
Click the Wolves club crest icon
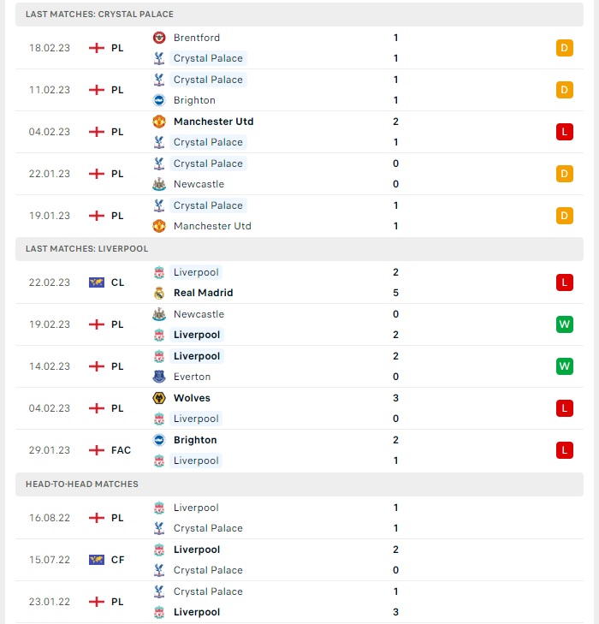coord(159,398)
